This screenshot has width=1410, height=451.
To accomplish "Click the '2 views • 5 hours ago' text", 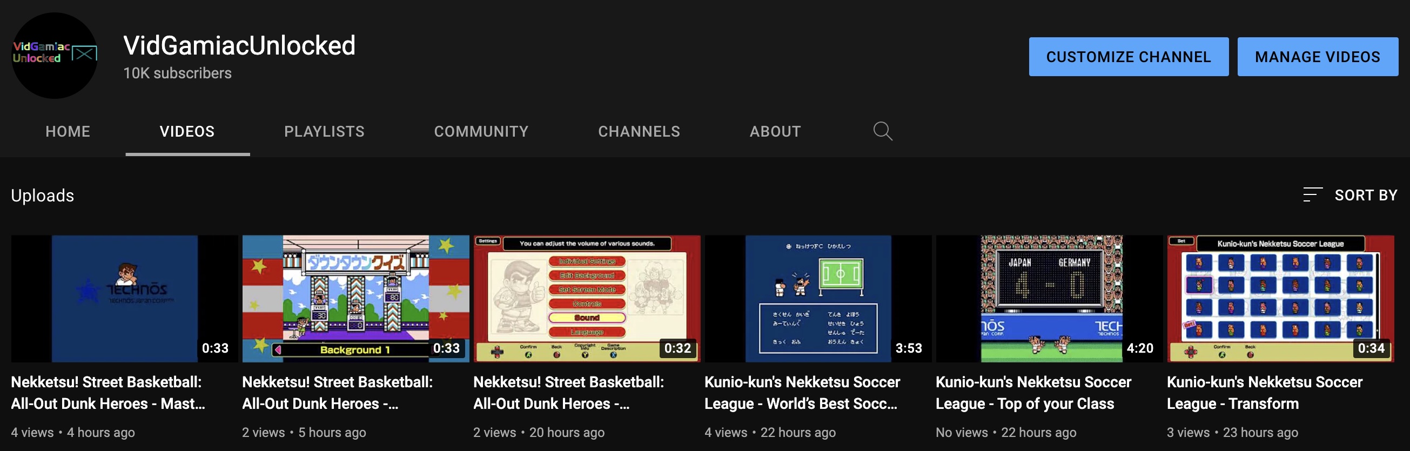I will pyautogui.click(x=304, y=433).
